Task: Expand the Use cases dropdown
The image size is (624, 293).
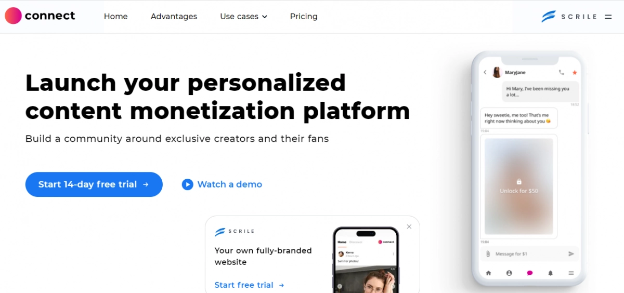Action: click(x=243, y=17)
